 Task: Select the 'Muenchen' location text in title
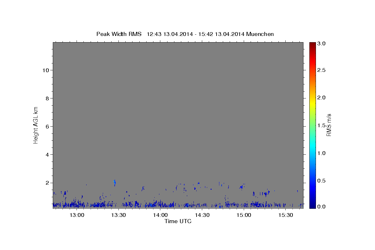click(x=260, y=34)
